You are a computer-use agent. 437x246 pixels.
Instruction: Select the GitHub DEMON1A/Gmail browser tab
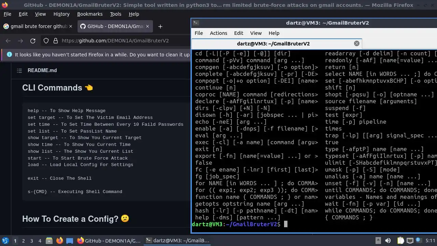click(115, 26)
